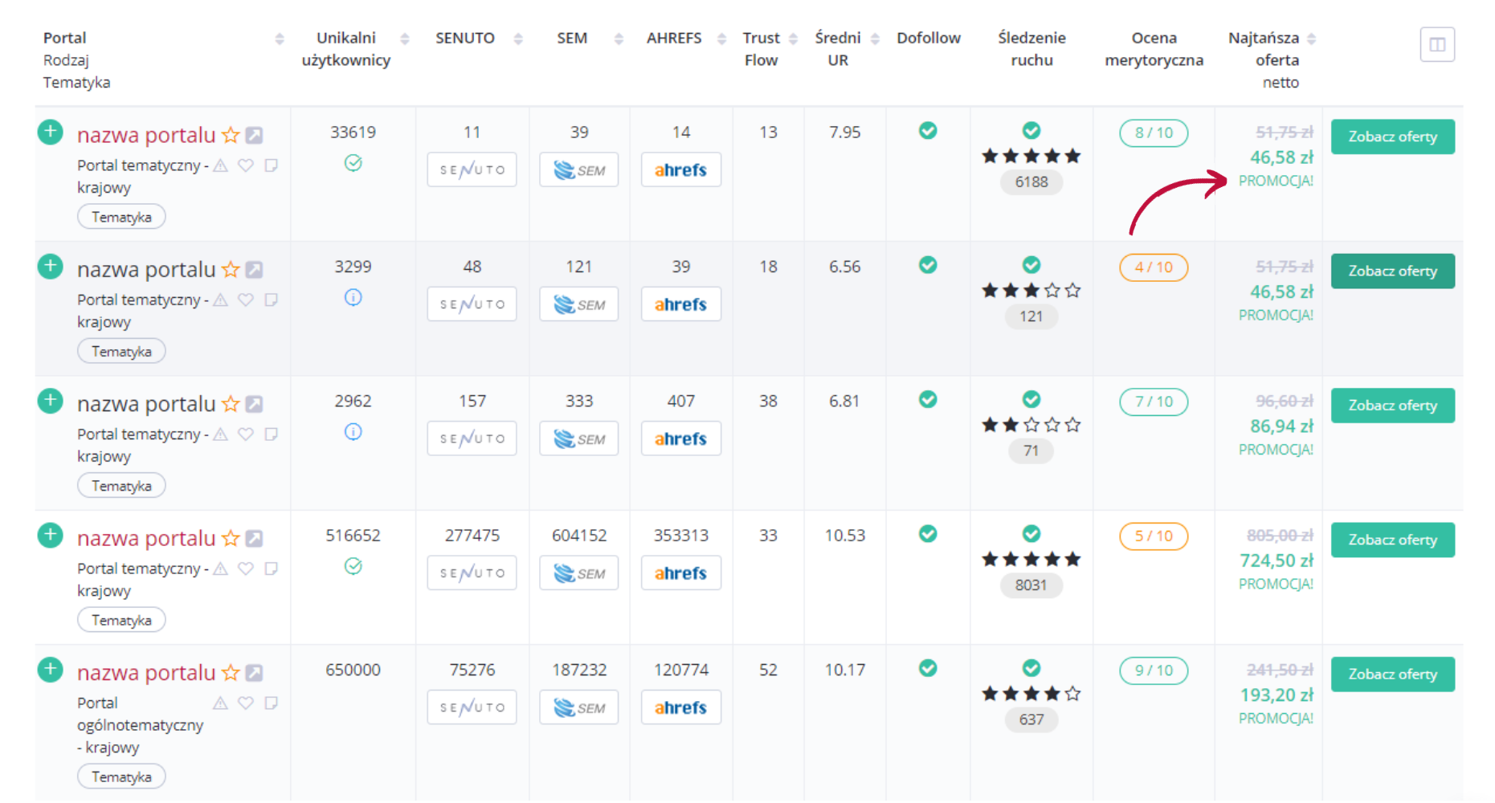
Task: Click the warning triangle icon in the 2962-users row
Action: click(x=221, y=434)
